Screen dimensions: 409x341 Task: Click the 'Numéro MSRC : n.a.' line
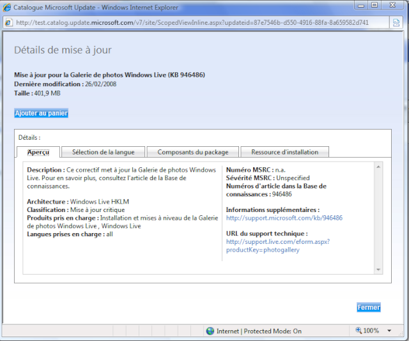tap(256, 170)
